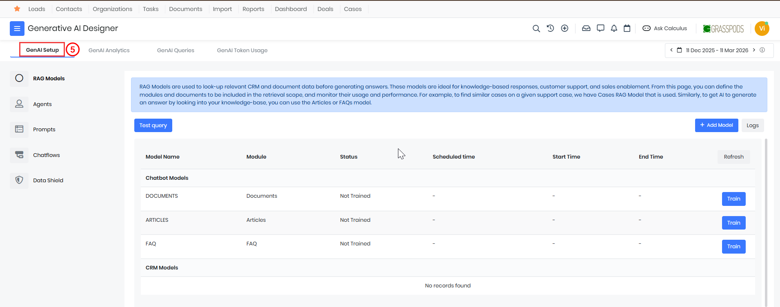This screenshot has height=307, width=780.
Task: Click the favorites star icon
Action: click(x=17, y=9)
